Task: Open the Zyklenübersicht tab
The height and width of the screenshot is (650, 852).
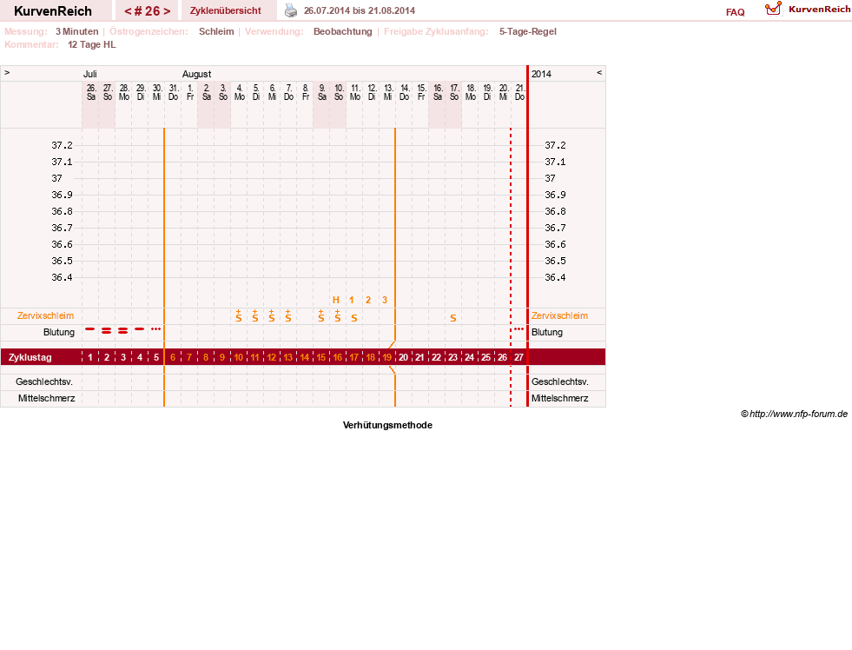Action: coord(226,11)
